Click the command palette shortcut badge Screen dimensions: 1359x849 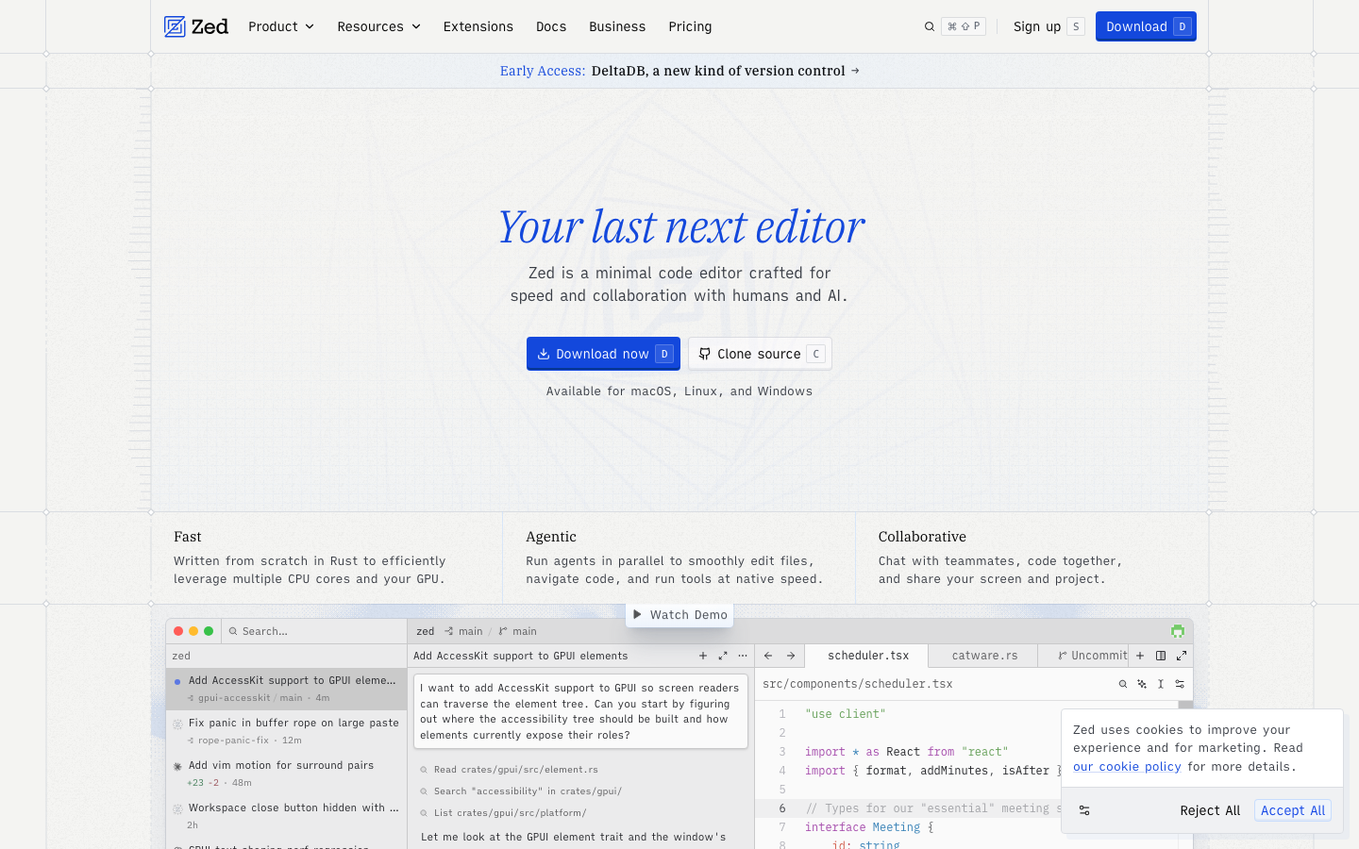click(x=964, y=26)
